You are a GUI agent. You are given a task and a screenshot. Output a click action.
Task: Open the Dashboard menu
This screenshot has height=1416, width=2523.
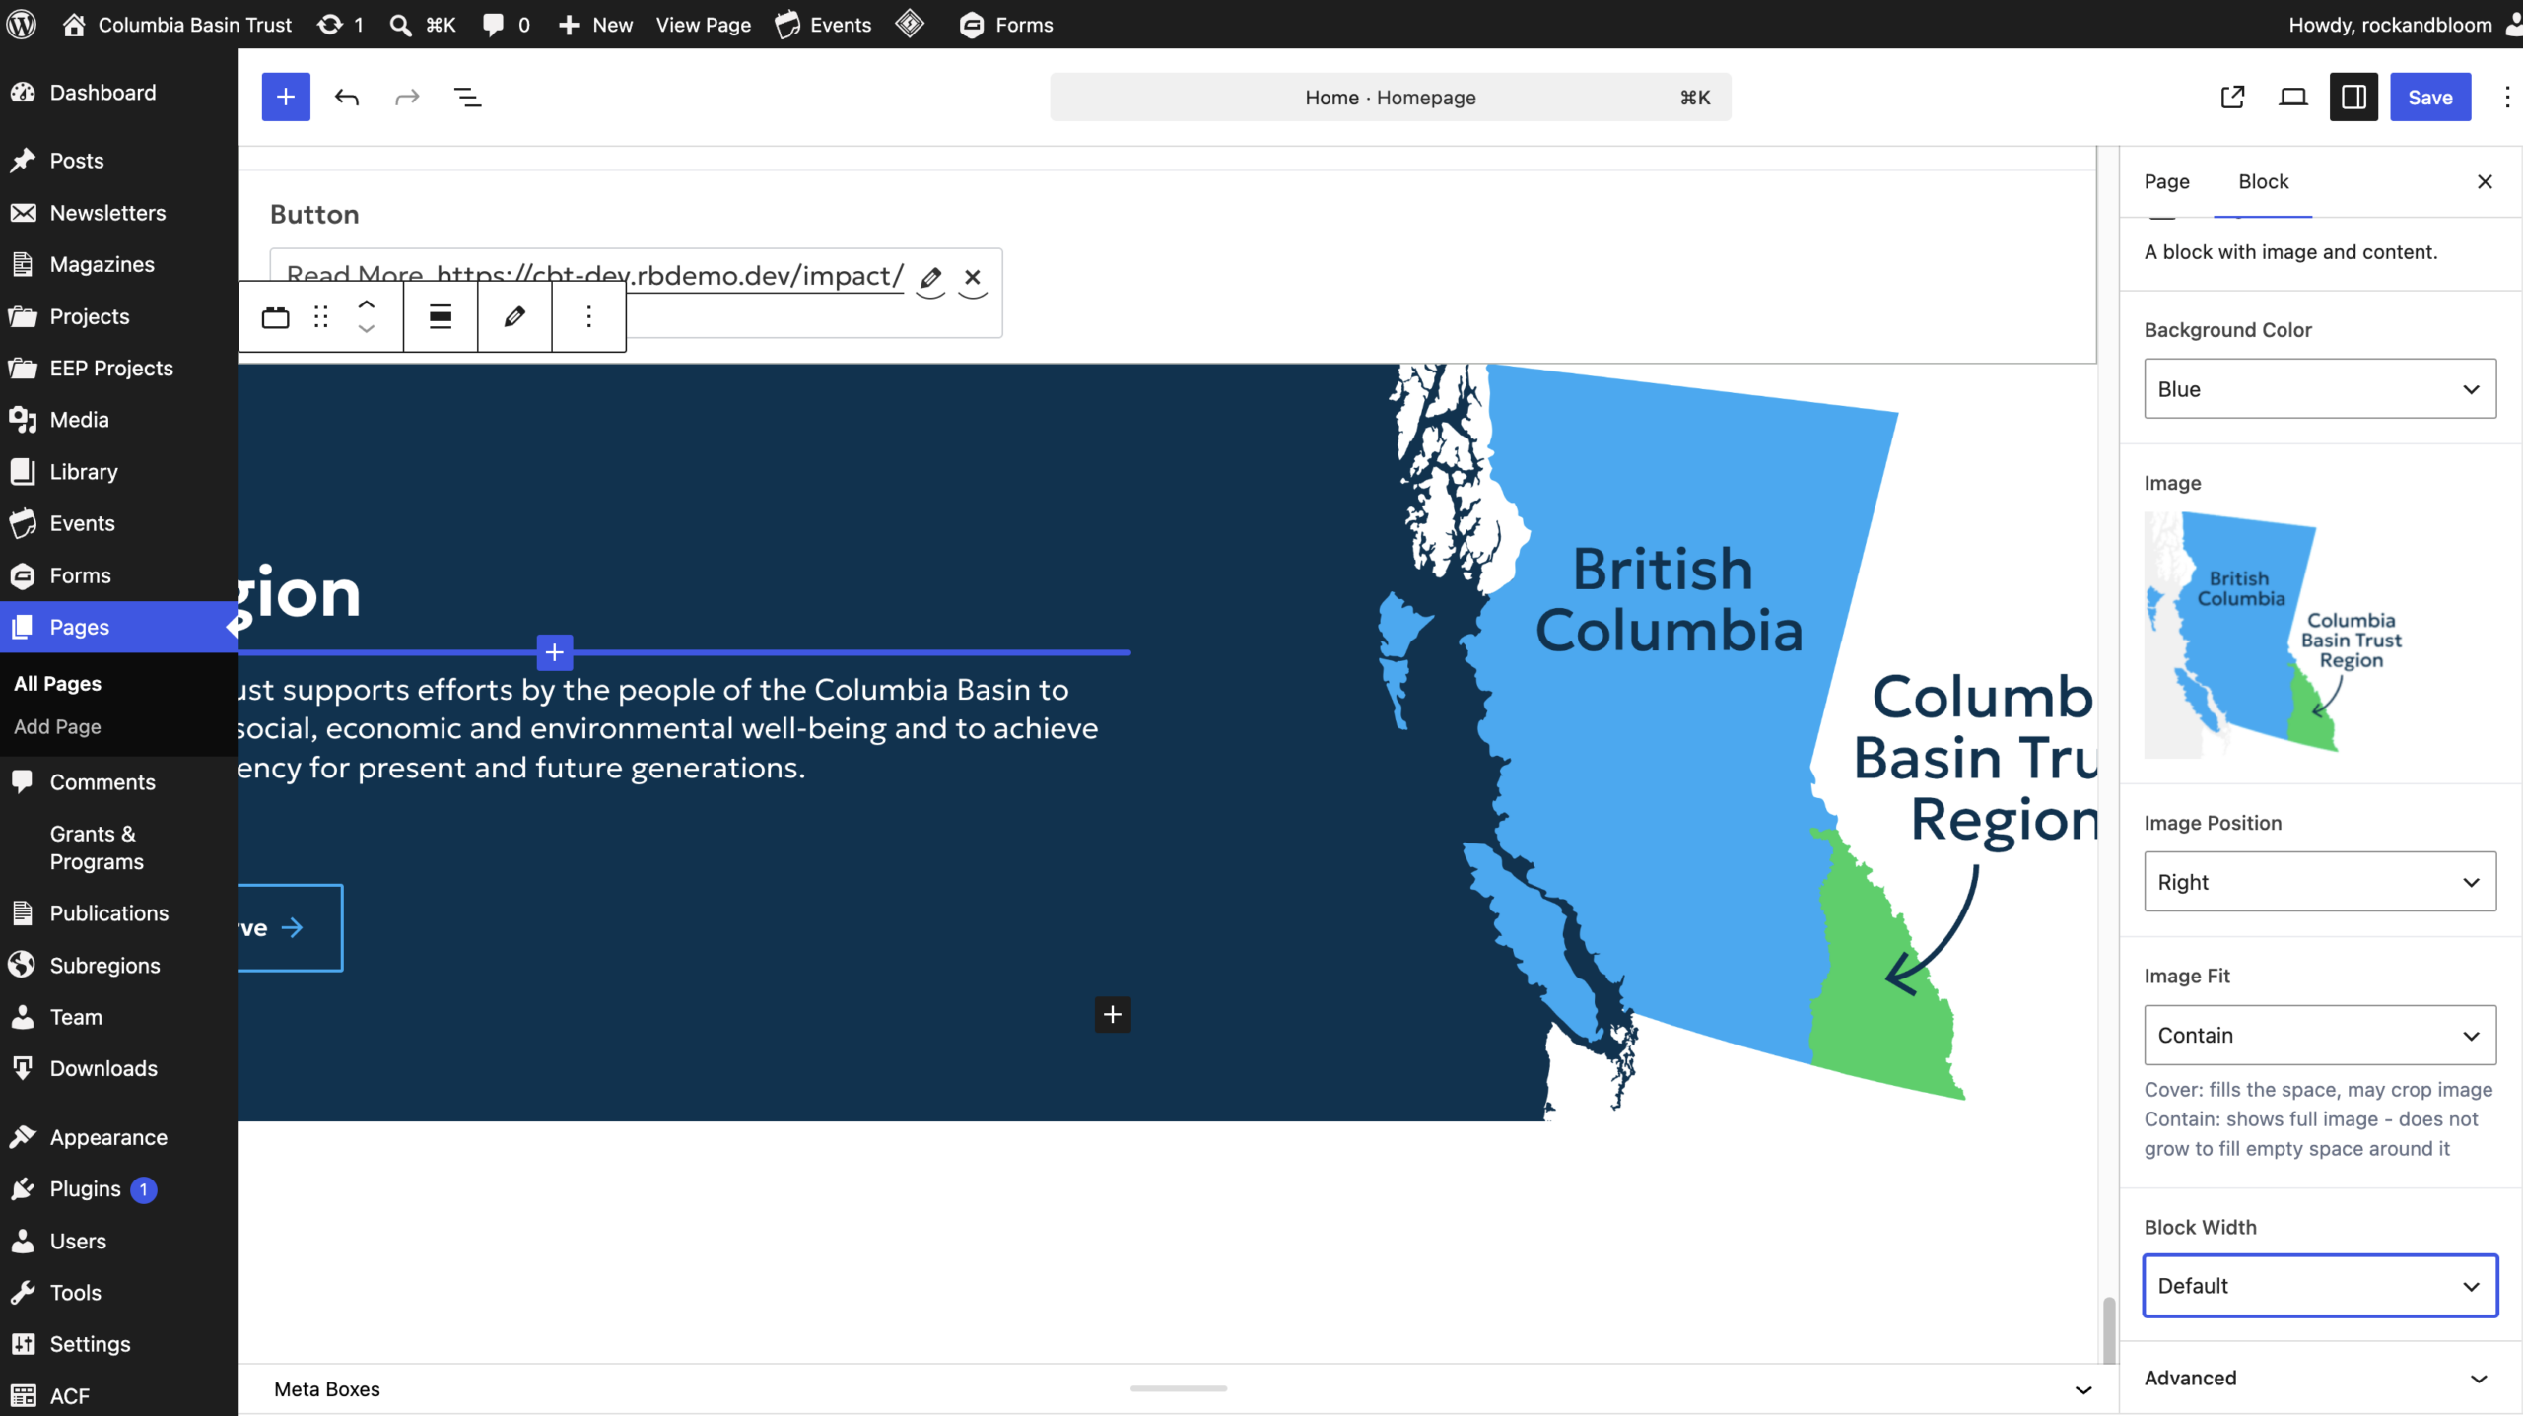pyautogui.click(x=102, y=93)
